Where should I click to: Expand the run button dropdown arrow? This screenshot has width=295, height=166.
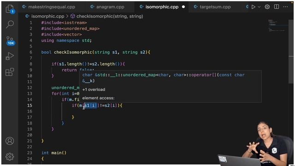pos(259,7)
